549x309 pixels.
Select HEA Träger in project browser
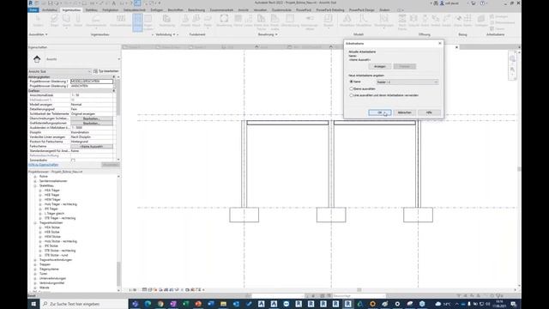pyautogui.click(x=52, y=191)
